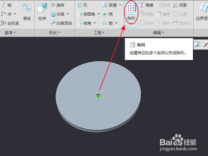Click the 扫描 (Sweep) tool

pyautogui.click(x=58, y=14)
